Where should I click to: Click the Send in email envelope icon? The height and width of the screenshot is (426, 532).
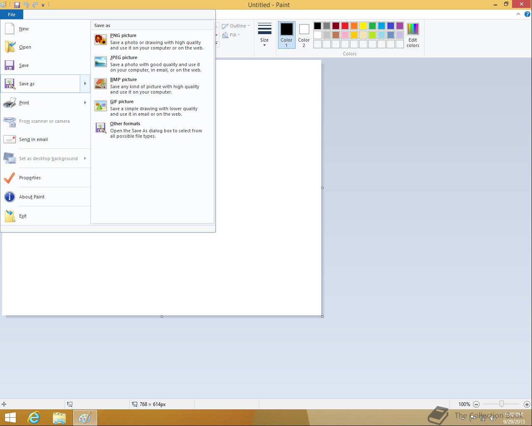tap(10, 139)
